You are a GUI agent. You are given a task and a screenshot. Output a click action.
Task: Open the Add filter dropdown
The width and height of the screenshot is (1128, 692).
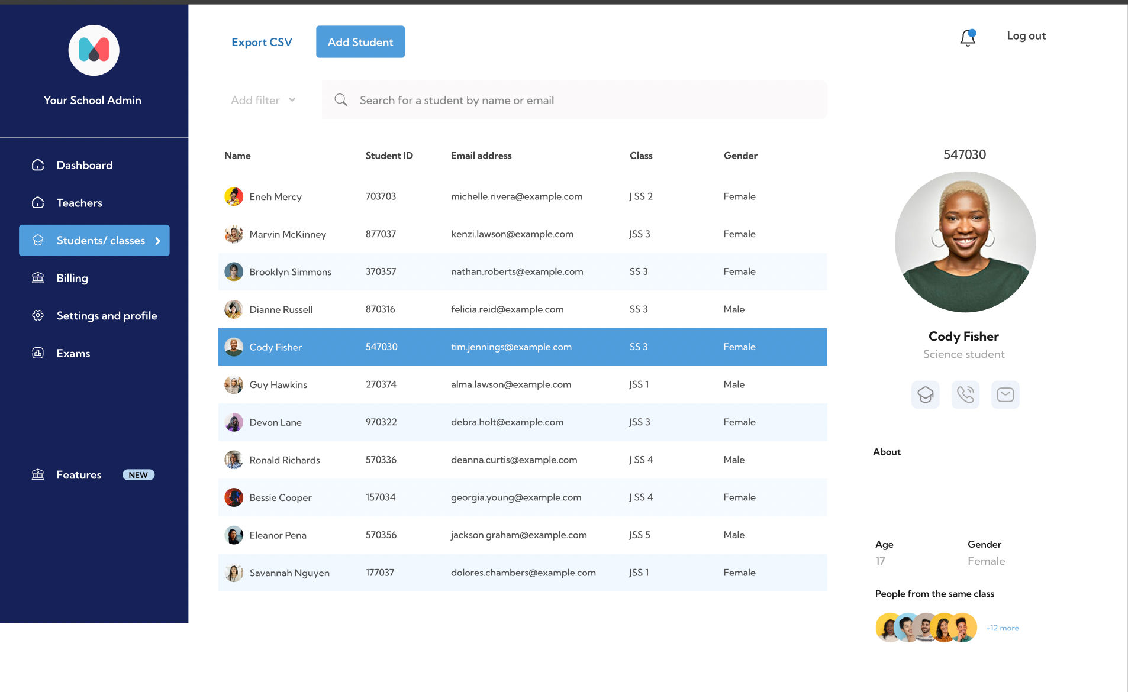point(263,100)
